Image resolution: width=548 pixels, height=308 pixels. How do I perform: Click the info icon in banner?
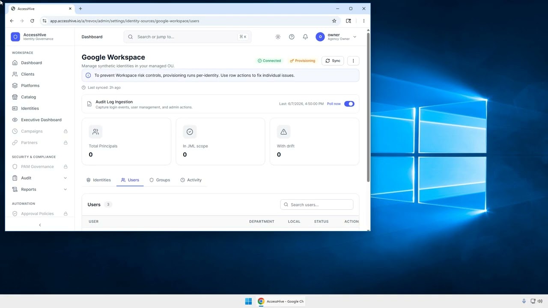(88, 75)
